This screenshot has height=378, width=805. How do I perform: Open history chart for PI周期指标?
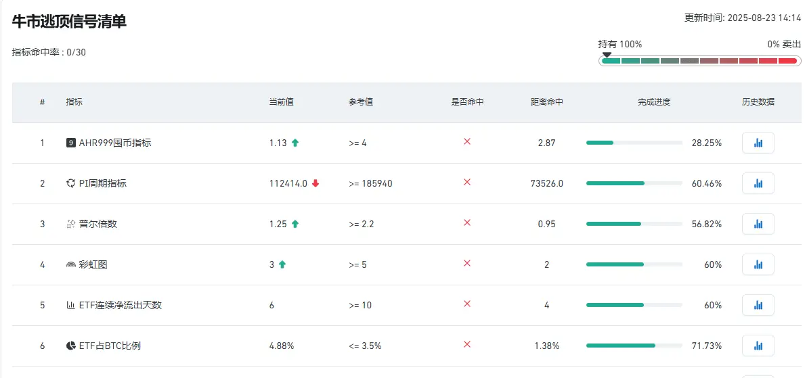click(x=758, y=184)
